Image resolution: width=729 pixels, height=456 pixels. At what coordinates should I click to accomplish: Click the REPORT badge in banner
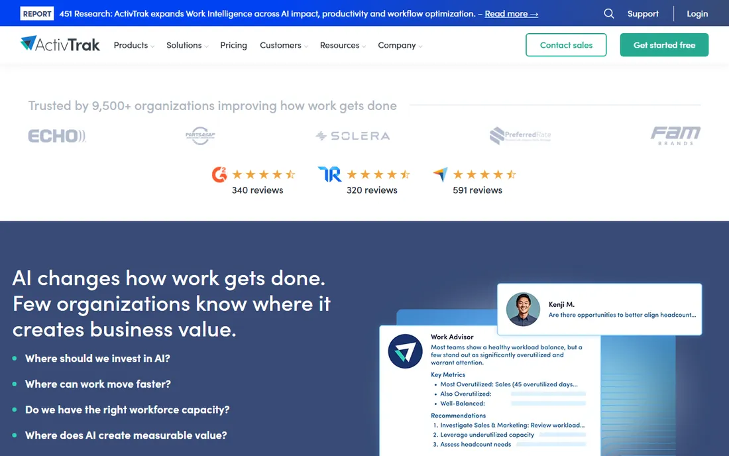point(37,13)
